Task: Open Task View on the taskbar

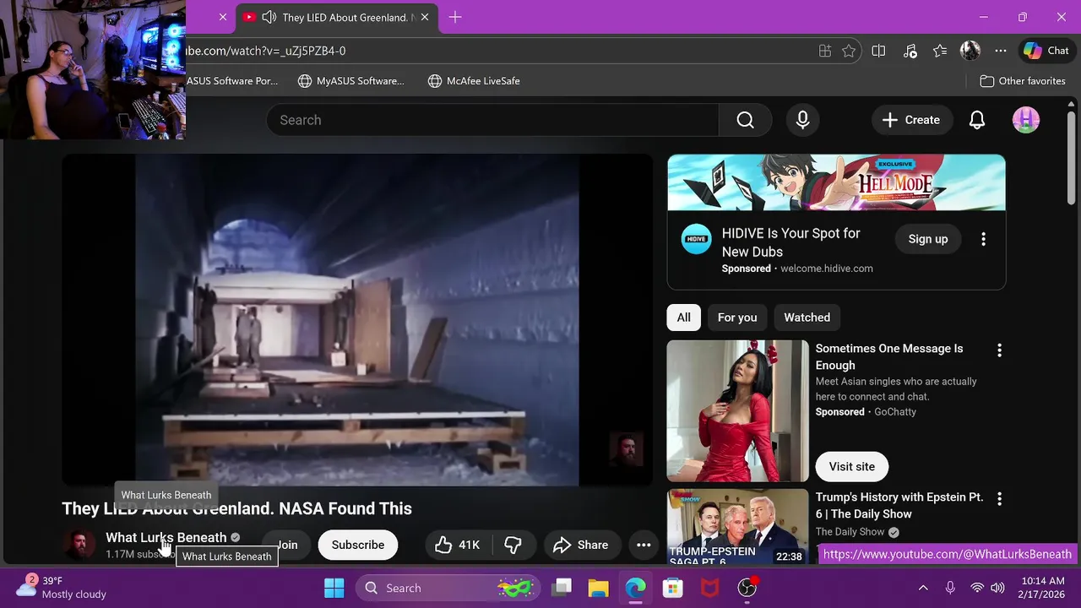Action: (562, 588)
